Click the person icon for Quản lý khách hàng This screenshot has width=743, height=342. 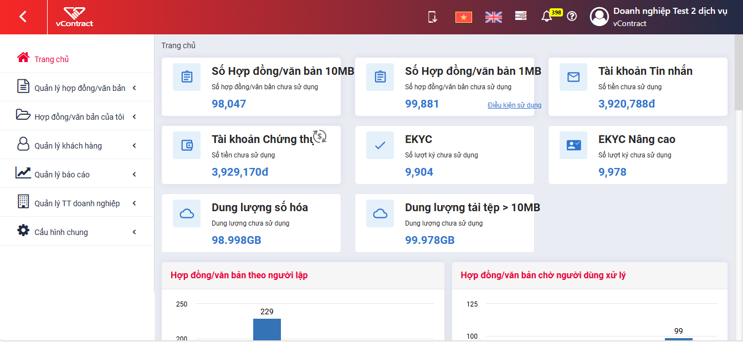pos(23,144)
